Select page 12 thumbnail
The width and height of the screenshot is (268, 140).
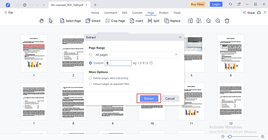(x=231, y=102)
